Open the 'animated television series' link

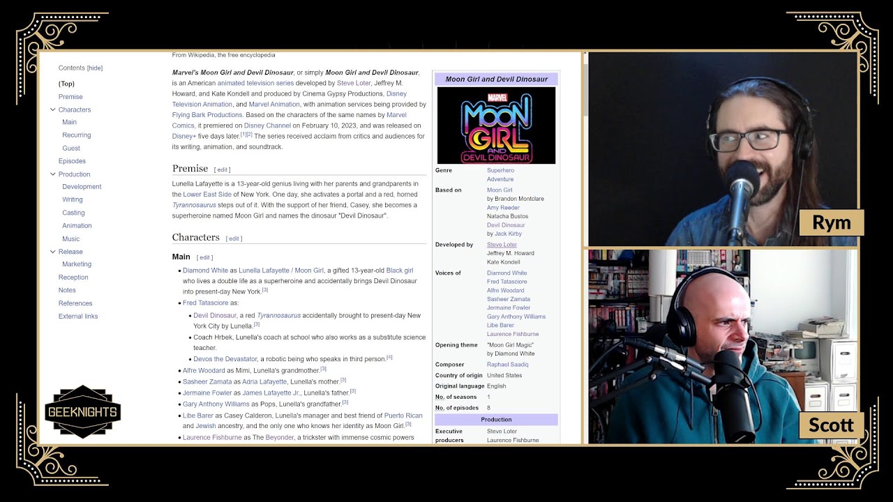[255, 83]
